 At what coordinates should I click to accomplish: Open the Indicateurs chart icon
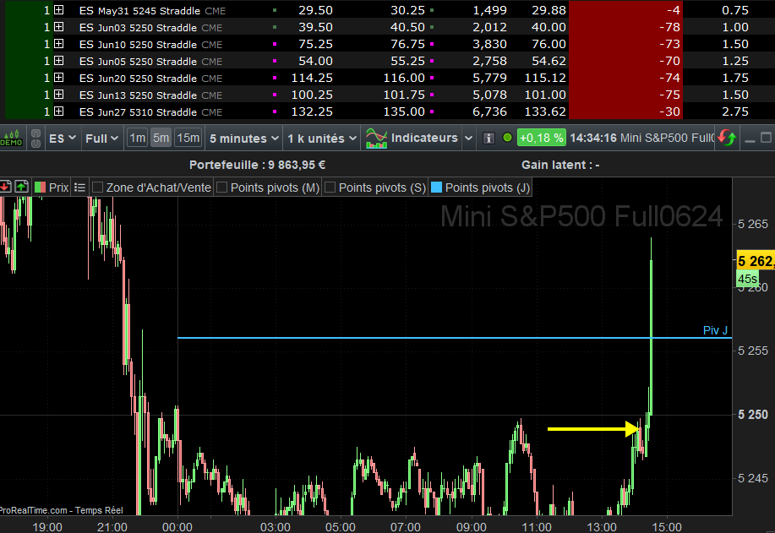click(x=376, y=139)
